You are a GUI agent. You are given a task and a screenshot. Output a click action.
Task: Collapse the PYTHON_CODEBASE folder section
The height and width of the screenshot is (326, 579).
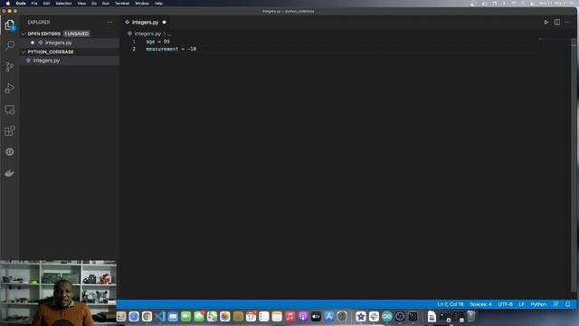pyautogui.click(x=24, y=52)
